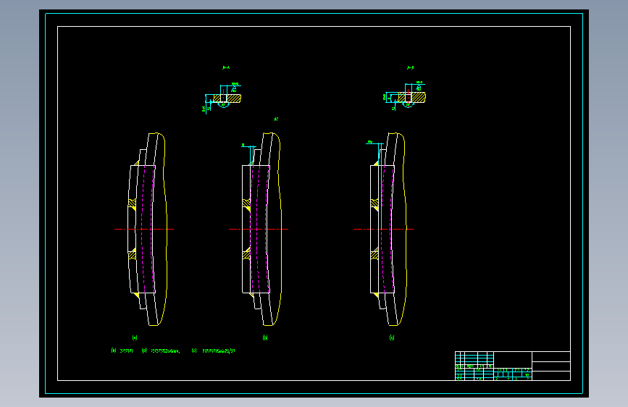Select the red centerline of view (c)
The width and height of the screenshot is (628, 407).
(x=383, y=229)
